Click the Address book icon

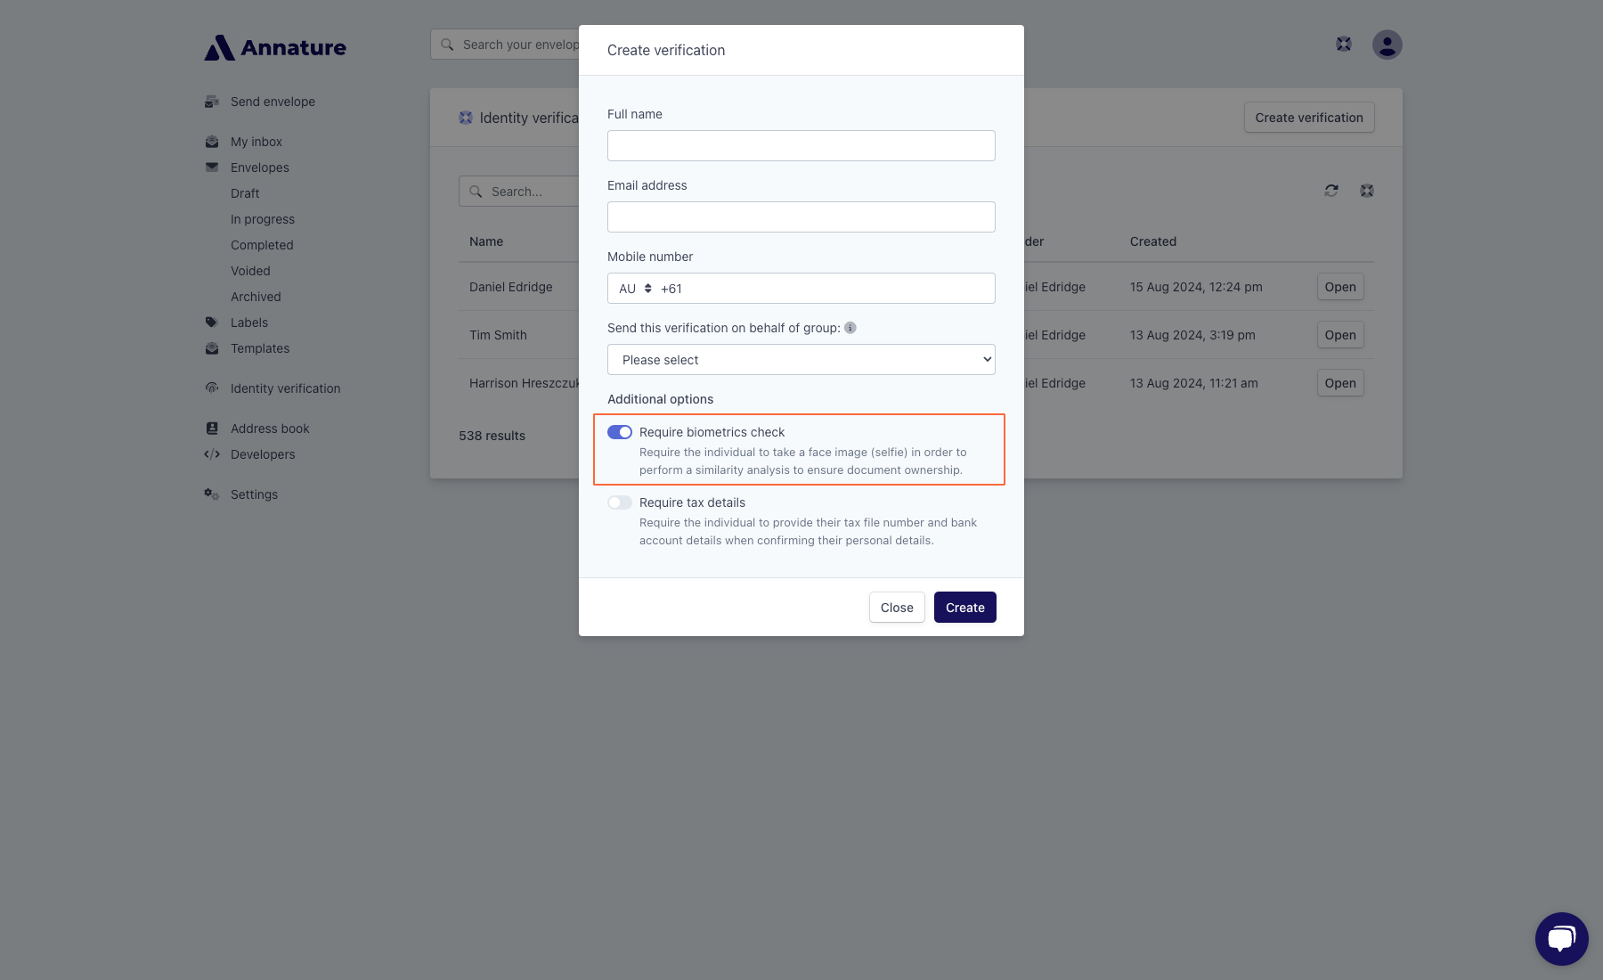click(212, 429)
